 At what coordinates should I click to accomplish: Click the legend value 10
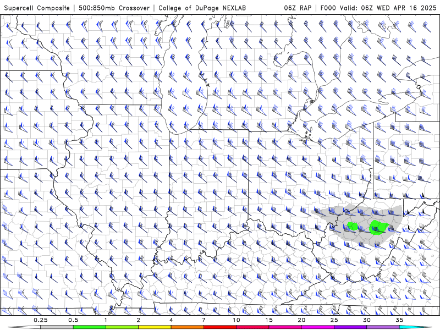point(237,320)
